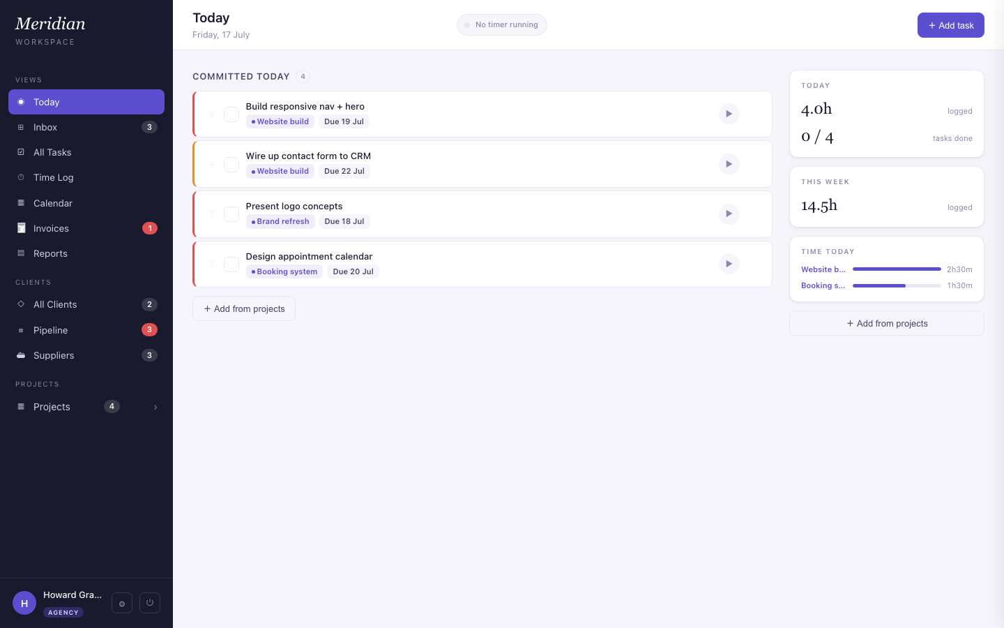Start timer for Build responsive nav + hero
This screenshot has height=628, width=1004.
pos(729,114)
